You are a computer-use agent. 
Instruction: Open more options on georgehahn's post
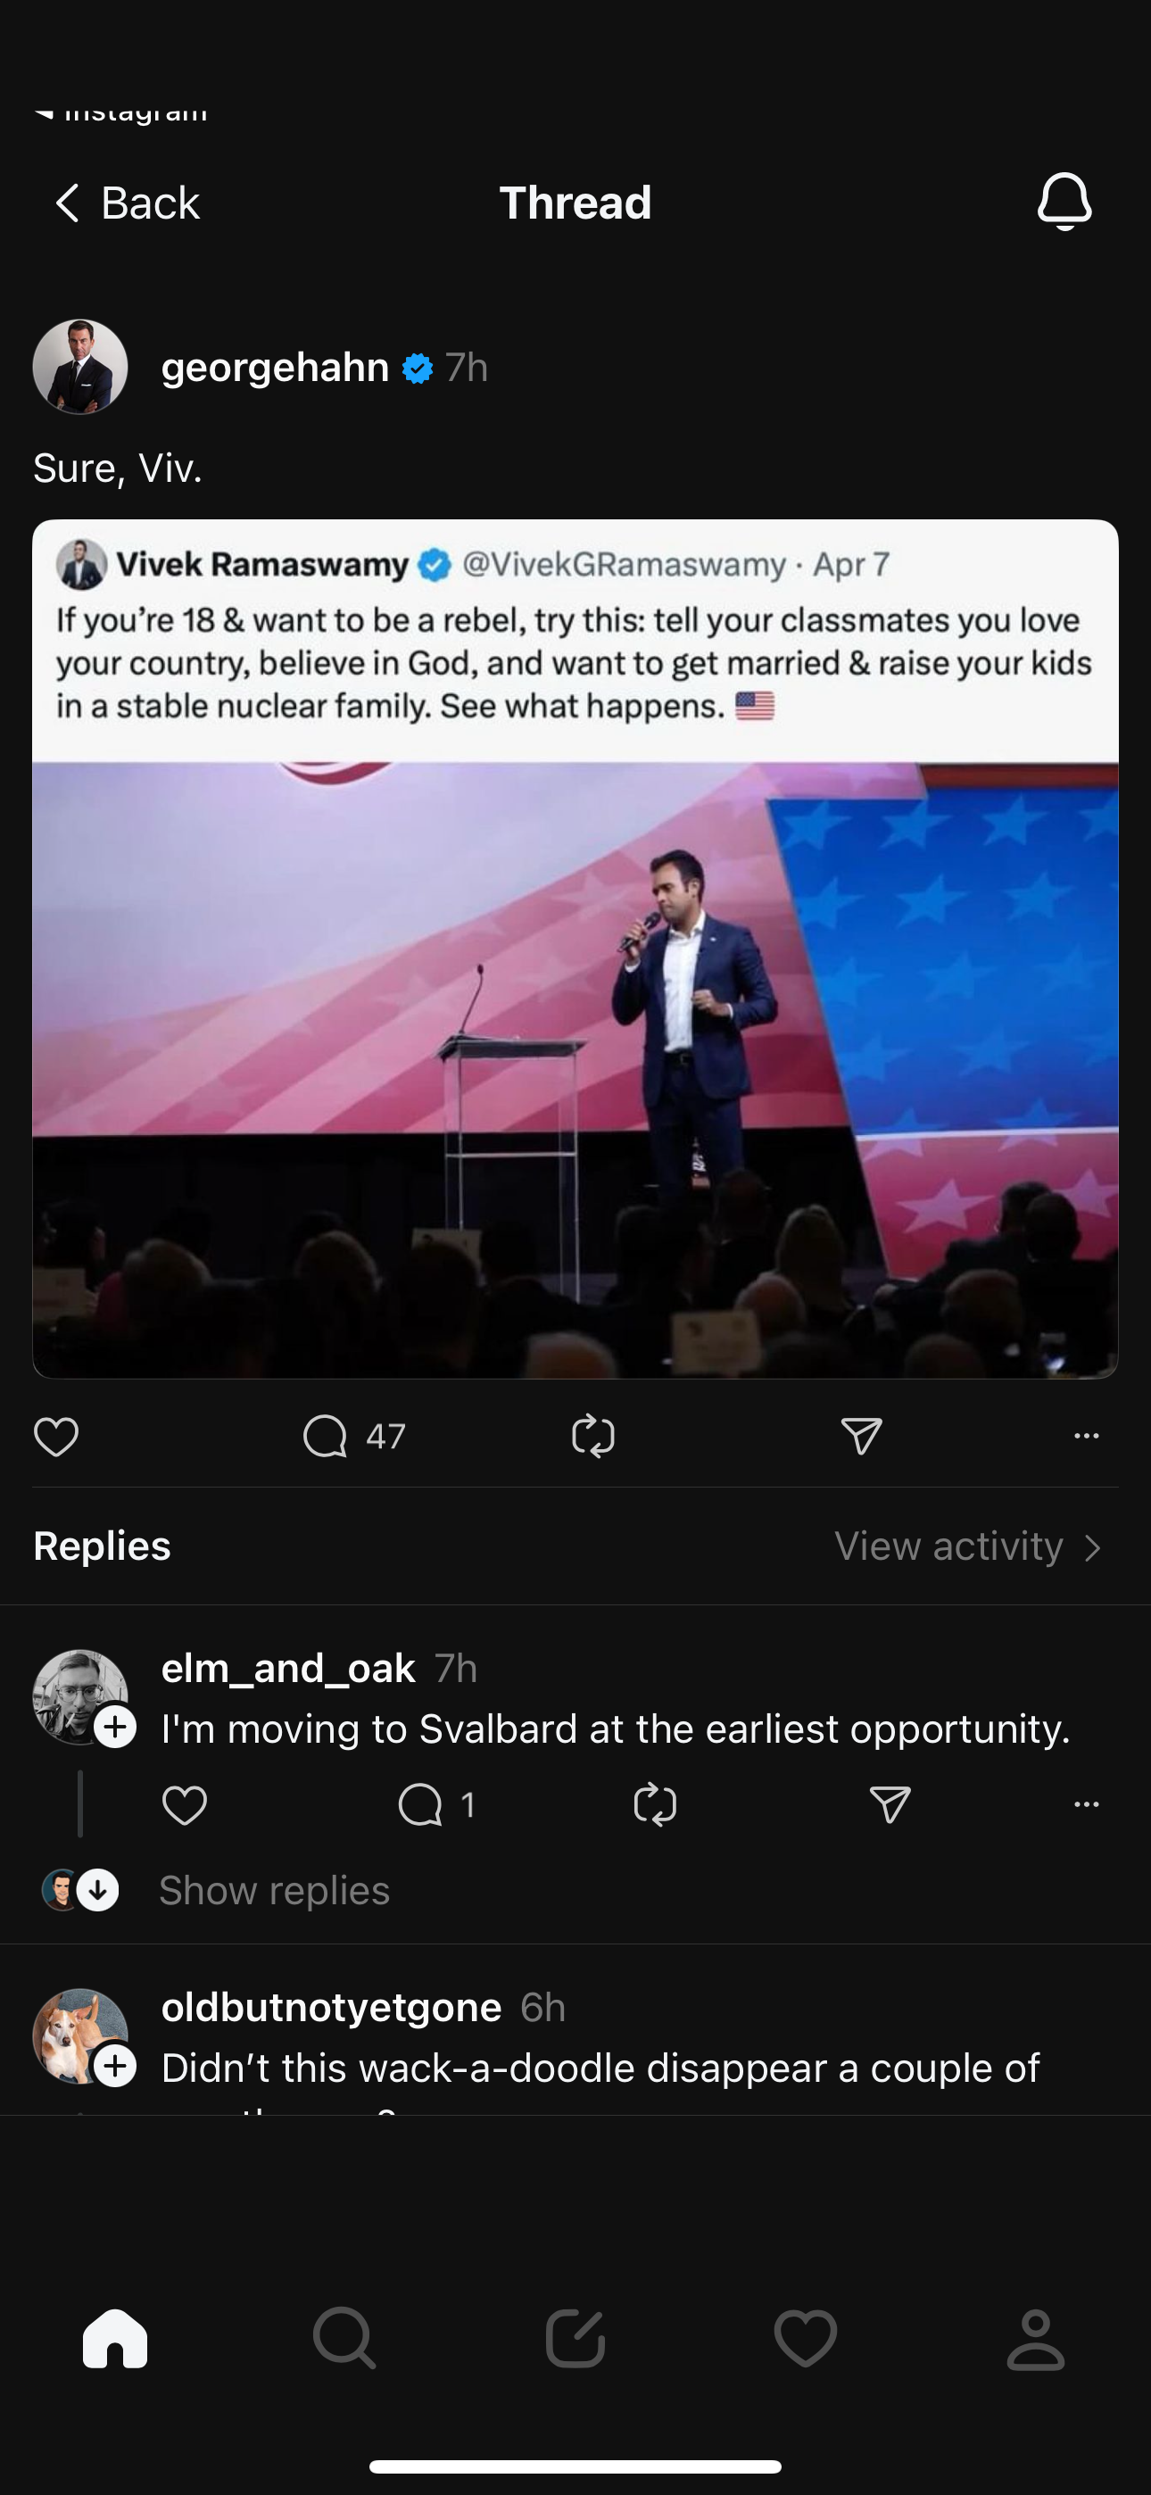click(x=1086, y=1436)
